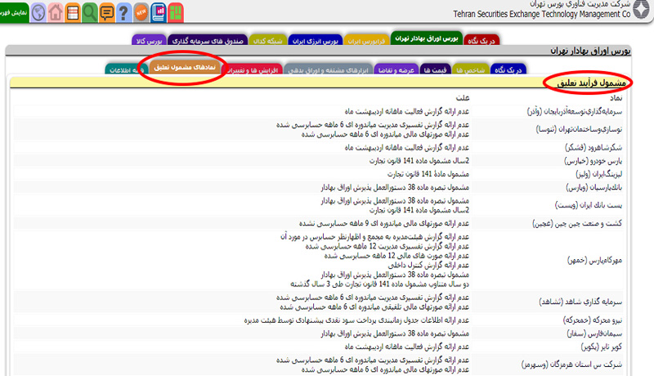This screenshot has height=376, width=654.
Task: Open the globe language icon
Action: click(38, 12)
